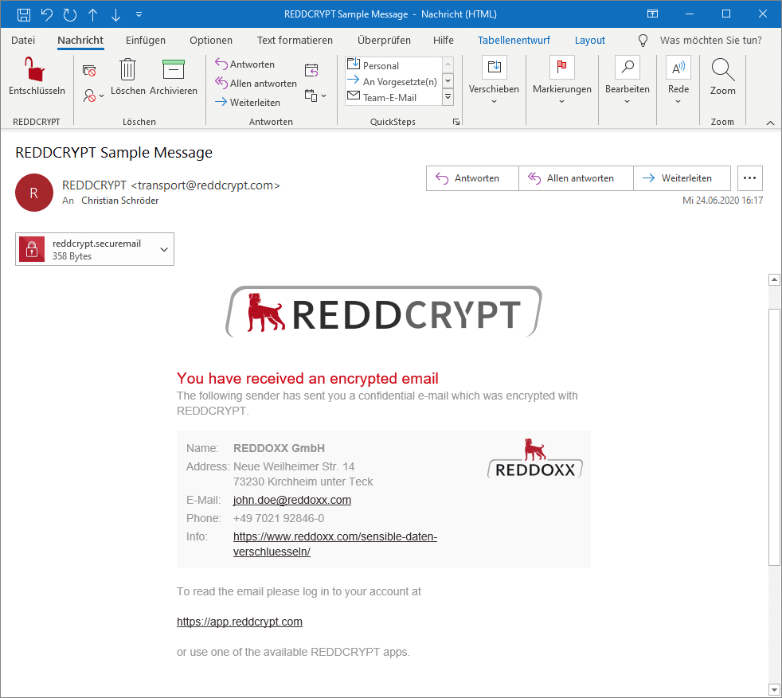Open https://app.reddcrypt.com link
This screenshot has height=698, width=782.
pyautogui.click(x=240, y=622)
